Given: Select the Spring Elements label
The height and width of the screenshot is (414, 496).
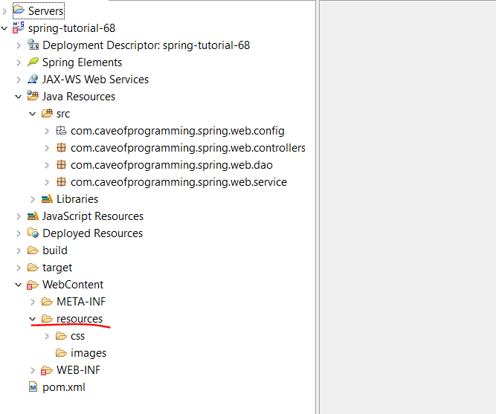Looking at the screenshot, I should point(83,62).
